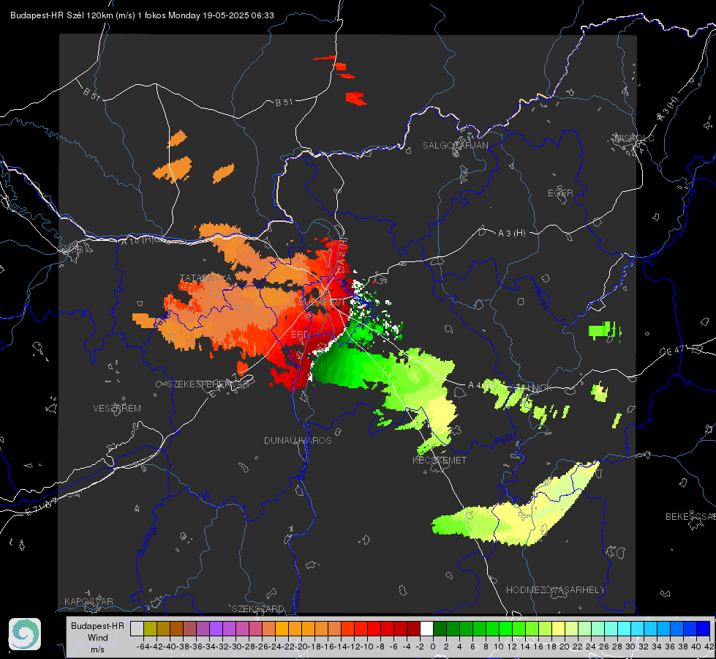
Task: Click the SALGOTARJAN city label
Action: (x=455, y=146)
